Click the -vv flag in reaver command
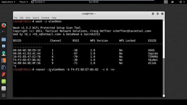Image resolution: width=187 pixels, height=105 pixels. point(112,69)
